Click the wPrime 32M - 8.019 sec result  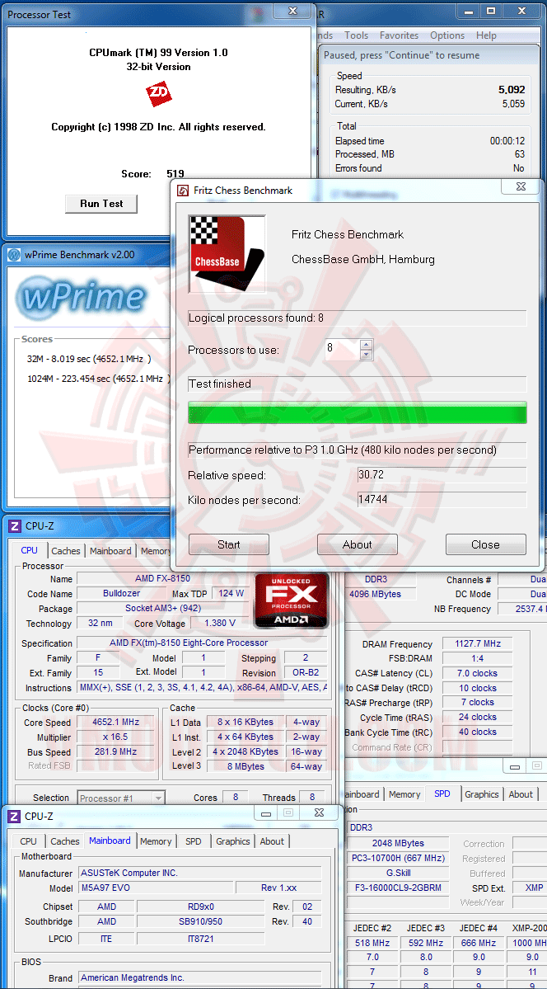coord(88,359)
